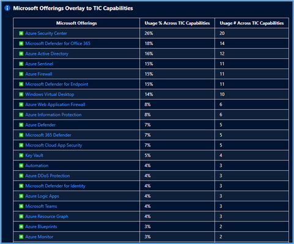Open Windows Virtual Desktop link
This screenshot has width=294, height=244.
(50, 95)
